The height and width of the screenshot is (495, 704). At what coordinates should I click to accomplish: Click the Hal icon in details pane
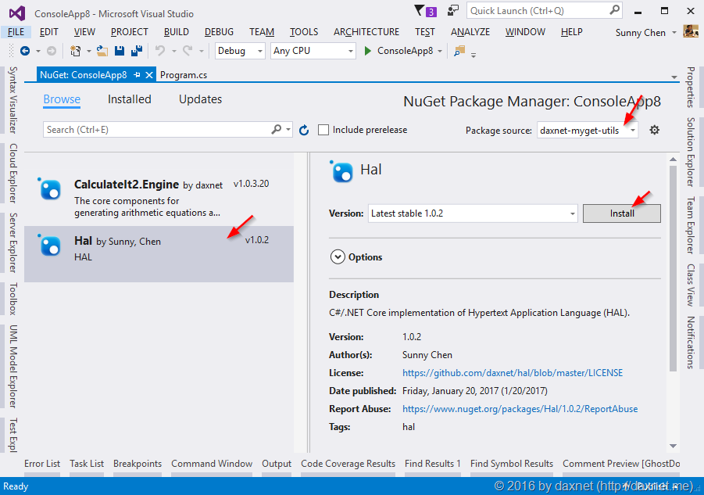click(x=341, y=171)
